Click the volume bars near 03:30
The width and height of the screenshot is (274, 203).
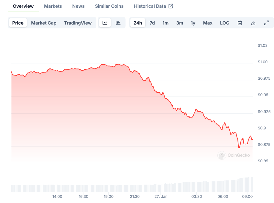196,187
